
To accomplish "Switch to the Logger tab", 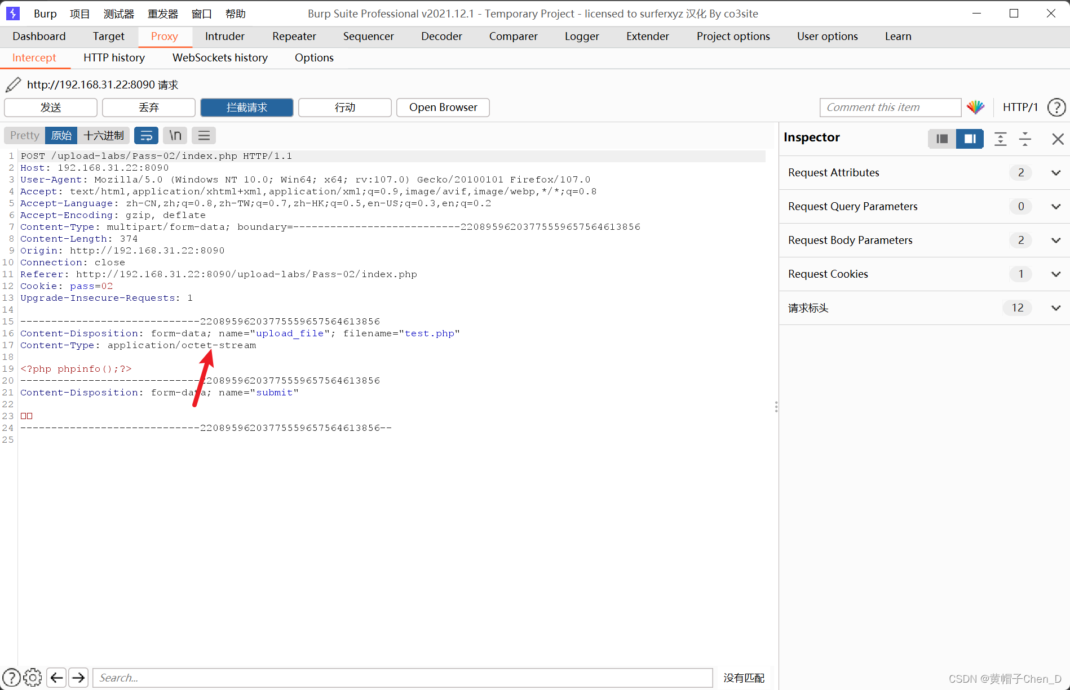I will [582, 36].
